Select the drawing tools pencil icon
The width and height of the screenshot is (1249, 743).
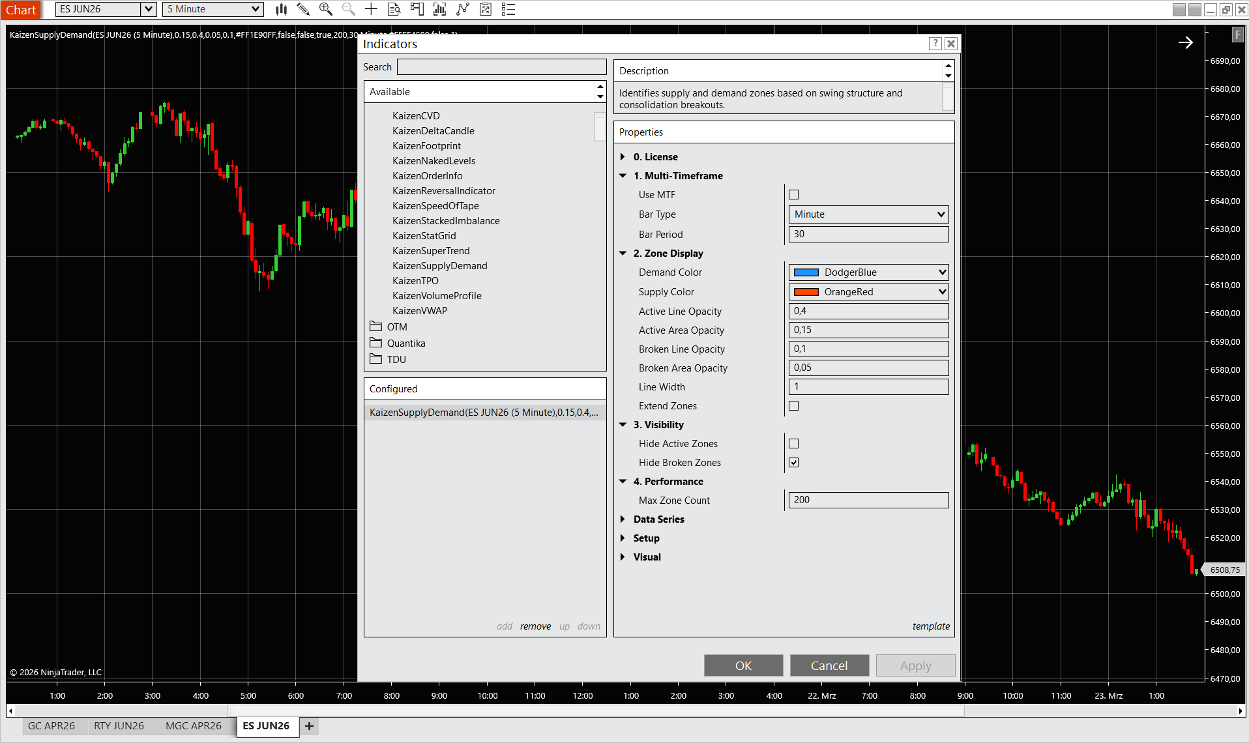[303, 9]
